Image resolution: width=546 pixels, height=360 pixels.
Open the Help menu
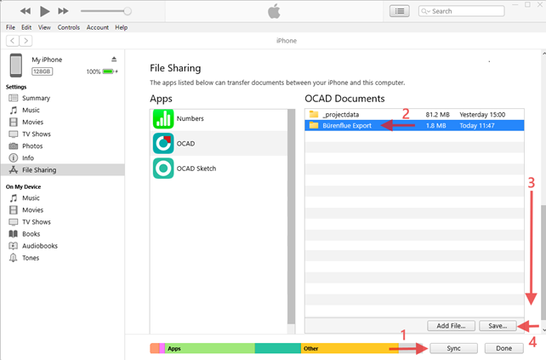(x=121, y=27)
